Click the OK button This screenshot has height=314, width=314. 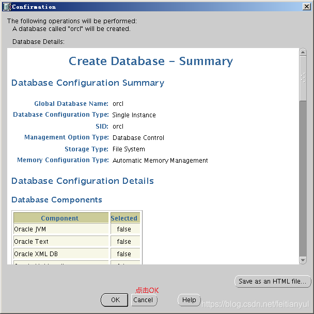coord(114,300)
